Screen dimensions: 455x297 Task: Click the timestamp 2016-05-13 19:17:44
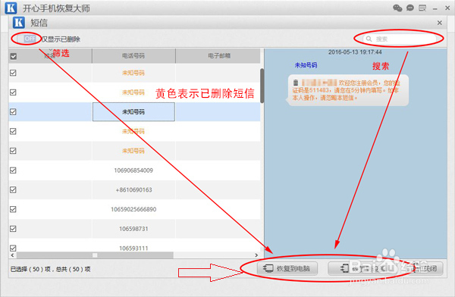click(355, 52)
